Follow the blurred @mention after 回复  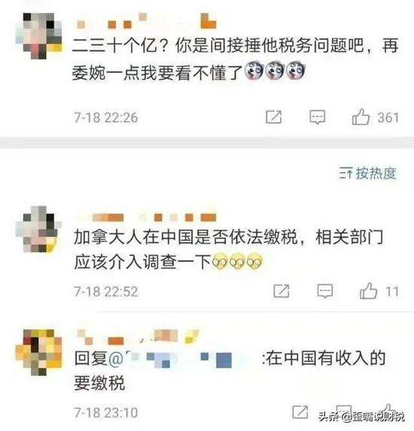[183, 359]
